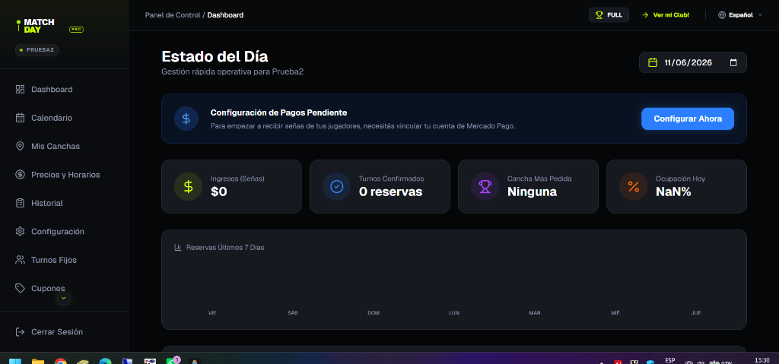Click the bar chart icon beside Reservas

tap(178, 247)
